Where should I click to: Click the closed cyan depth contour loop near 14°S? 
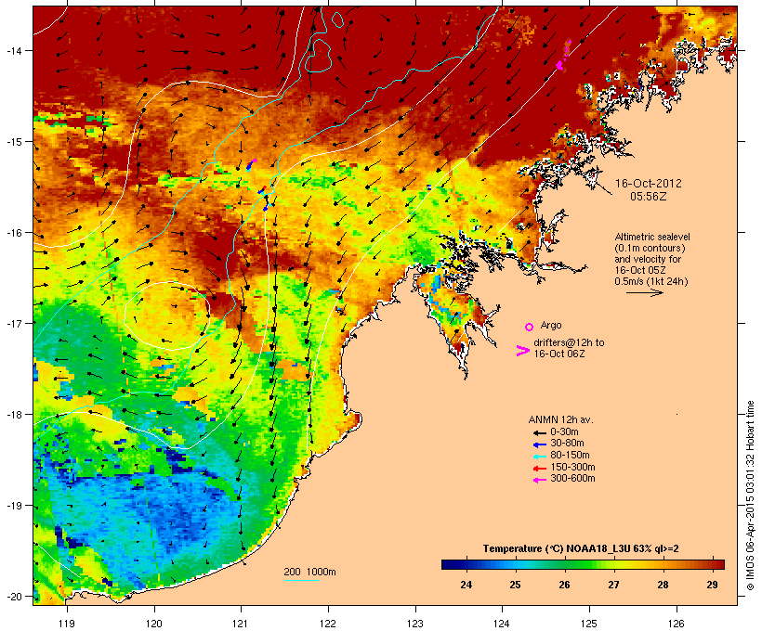click(x=319, y=56)
